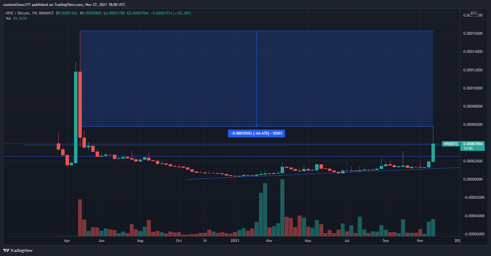Click the 0.00006000 price axis label
Image resolution: width=491 pixels, height=256 pixels.
click(x=473, y=125)
